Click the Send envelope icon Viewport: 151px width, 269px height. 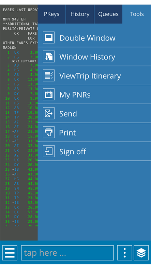[x=49, y=113]
